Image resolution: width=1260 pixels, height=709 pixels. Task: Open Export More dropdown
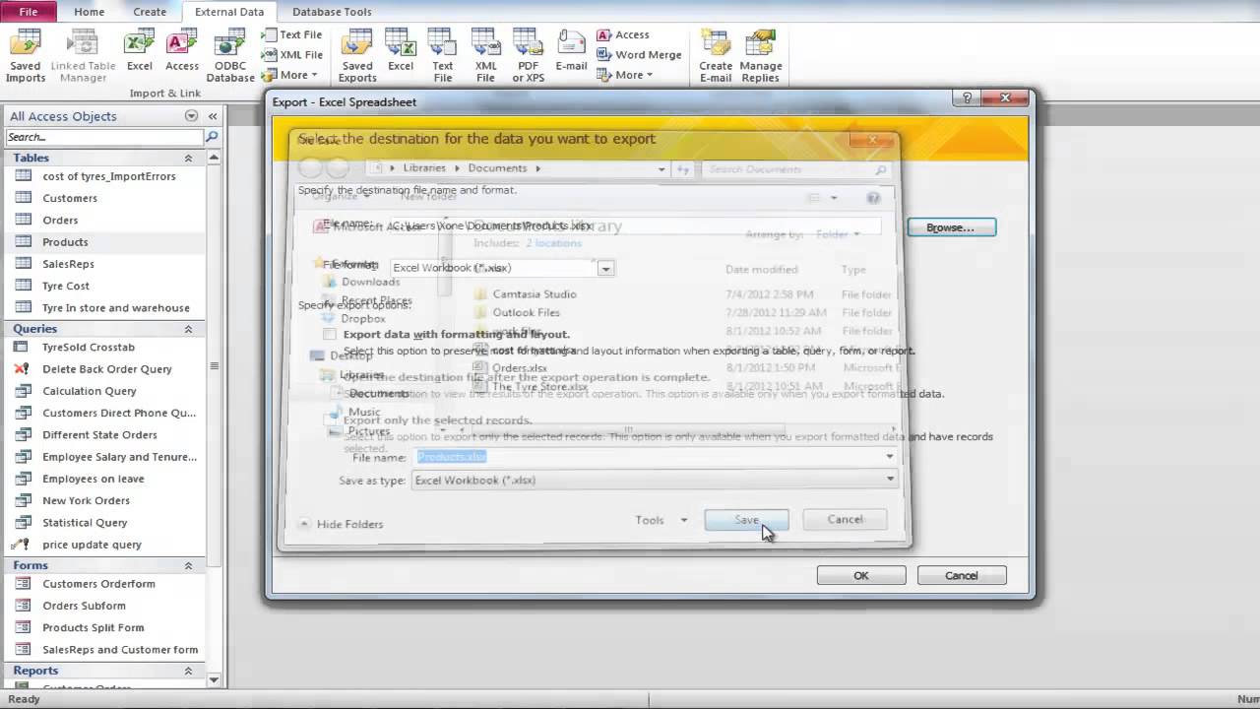click(x=625, y=75)
